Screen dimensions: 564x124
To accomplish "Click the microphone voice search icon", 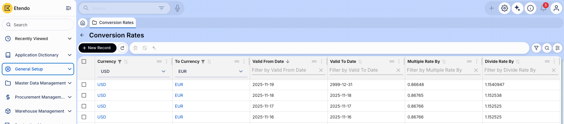I will pos(177,8).
